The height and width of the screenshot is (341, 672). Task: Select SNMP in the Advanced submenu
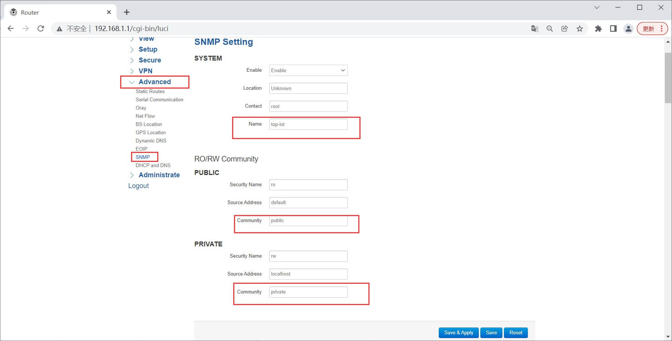(143, 157)
